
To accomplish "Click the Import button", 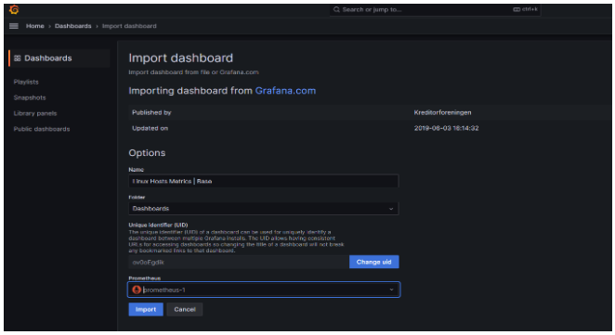I will point(146,310).
